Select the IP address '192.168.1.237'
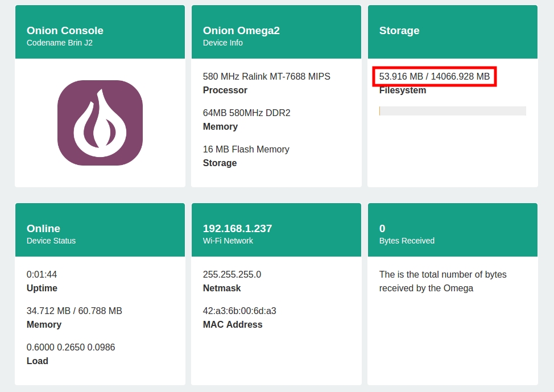This screenshot has width=554, height=392. (x=237, y=228)
